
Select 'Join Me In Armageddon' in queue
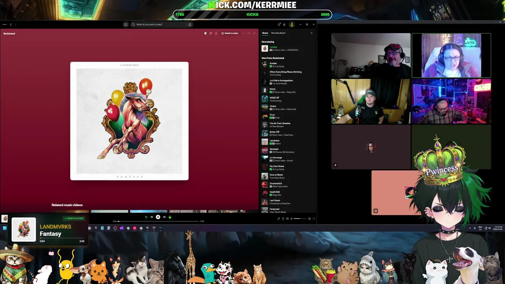pyautogui.click(x=288, y=82)
